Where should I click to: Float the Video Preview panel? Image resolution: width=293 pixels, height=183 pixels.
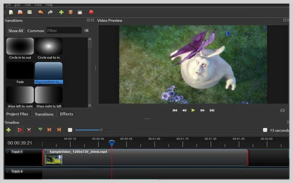[285, 20]
